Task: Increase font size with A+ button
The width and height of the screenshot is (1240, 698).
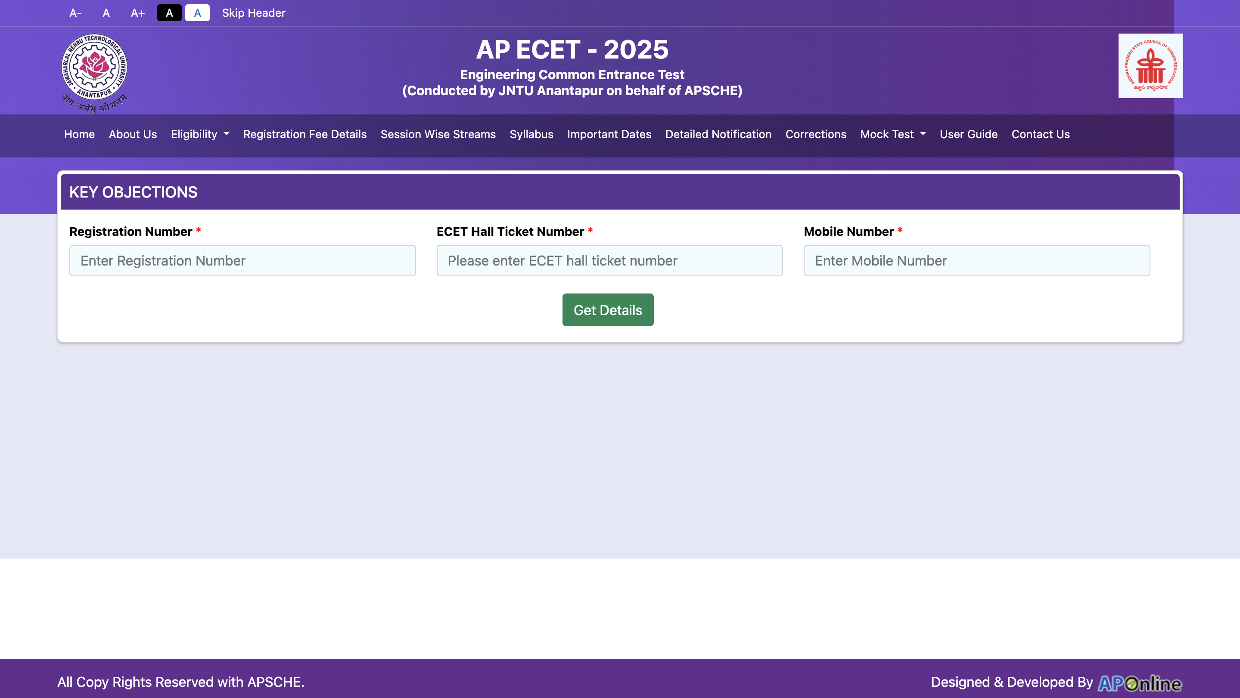Action: tap(138, 13)
